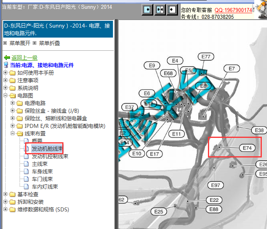Image resolution: width=267 pixels, height=229 pixels.
Task: Click the 拆卸和安装 folder icon
Action: pyautogui.click(x=12, y=202)
